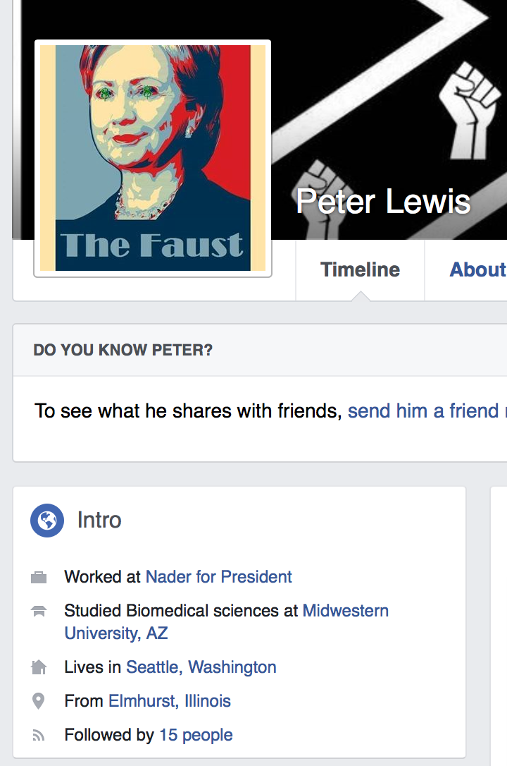Switch to the Timeline tab
The width and height of the screenshot is (507, 766).
pos(360,270)
